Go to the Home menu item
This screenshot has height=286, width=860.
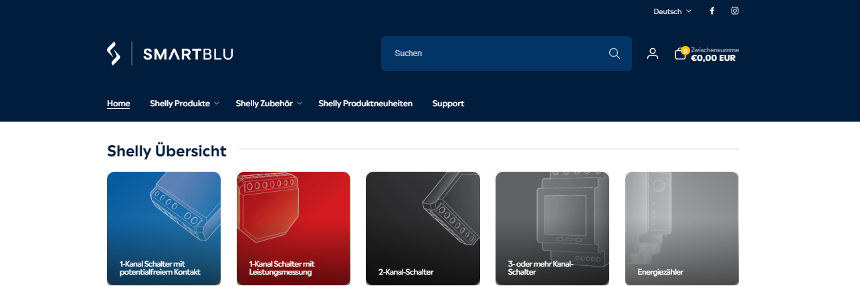pos(118,104)
